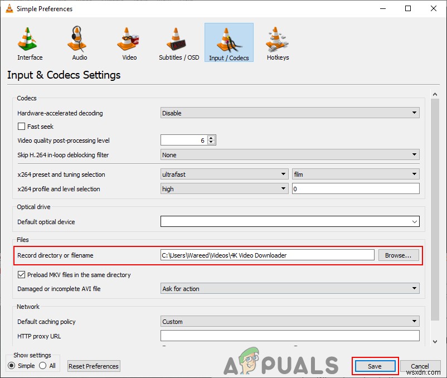Select the All show settings radio button
Viewport: 447px width, 378px height.
(43, 366)
